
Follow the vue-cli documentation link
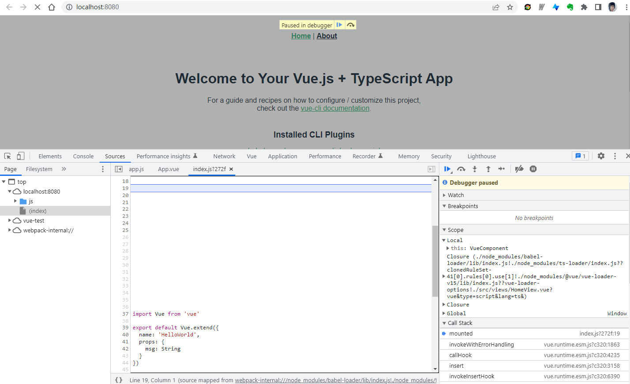[x=335, y=108]
